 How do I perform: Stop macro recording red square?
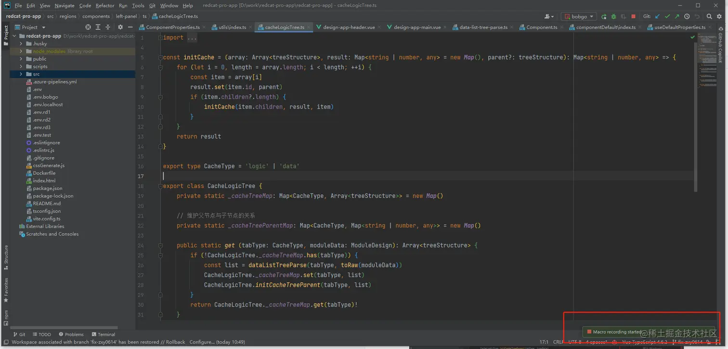point(589,332)
